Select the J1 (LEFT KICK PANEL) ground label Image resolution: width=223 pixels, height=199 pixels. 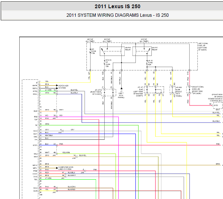(121, 94)
